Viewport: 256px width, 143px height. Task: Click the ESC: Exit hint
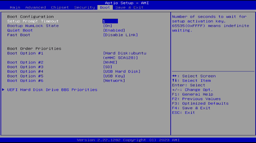point(183,112)
